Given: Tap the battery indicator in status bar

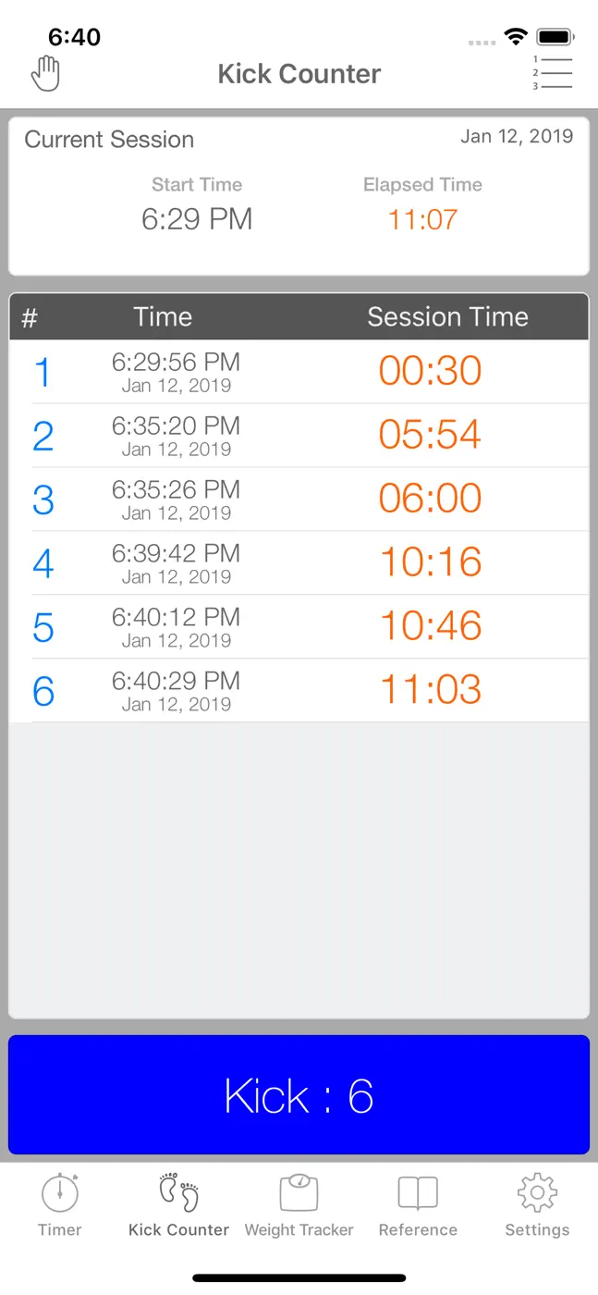Looking at the screenshot, I should (556, 37).
